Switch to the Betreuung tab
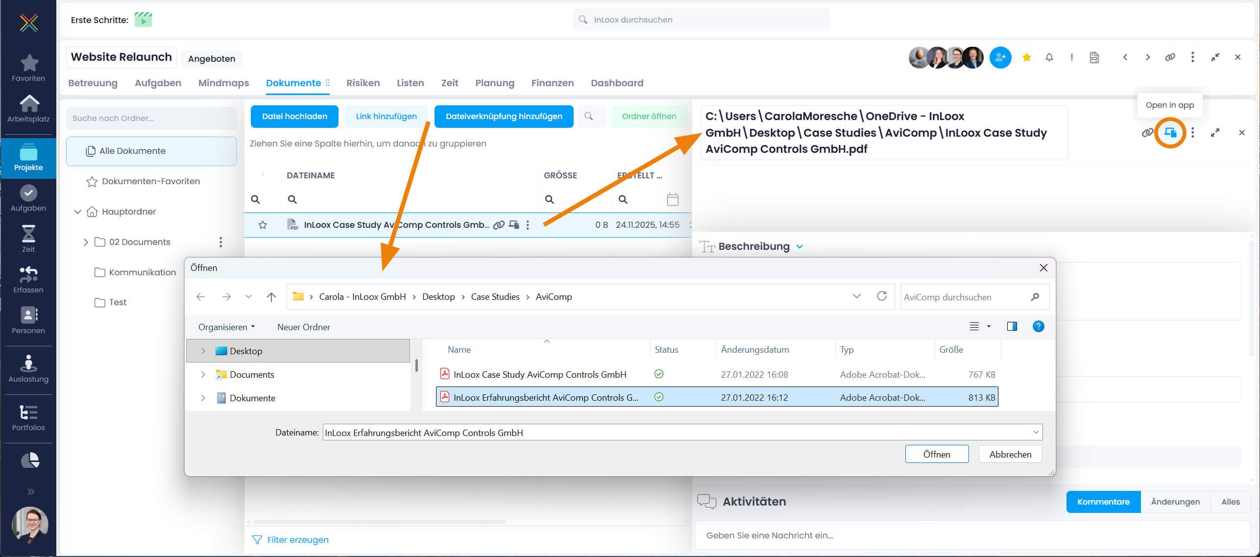This screenshot has width=1260, height=557. coord(93,83)
